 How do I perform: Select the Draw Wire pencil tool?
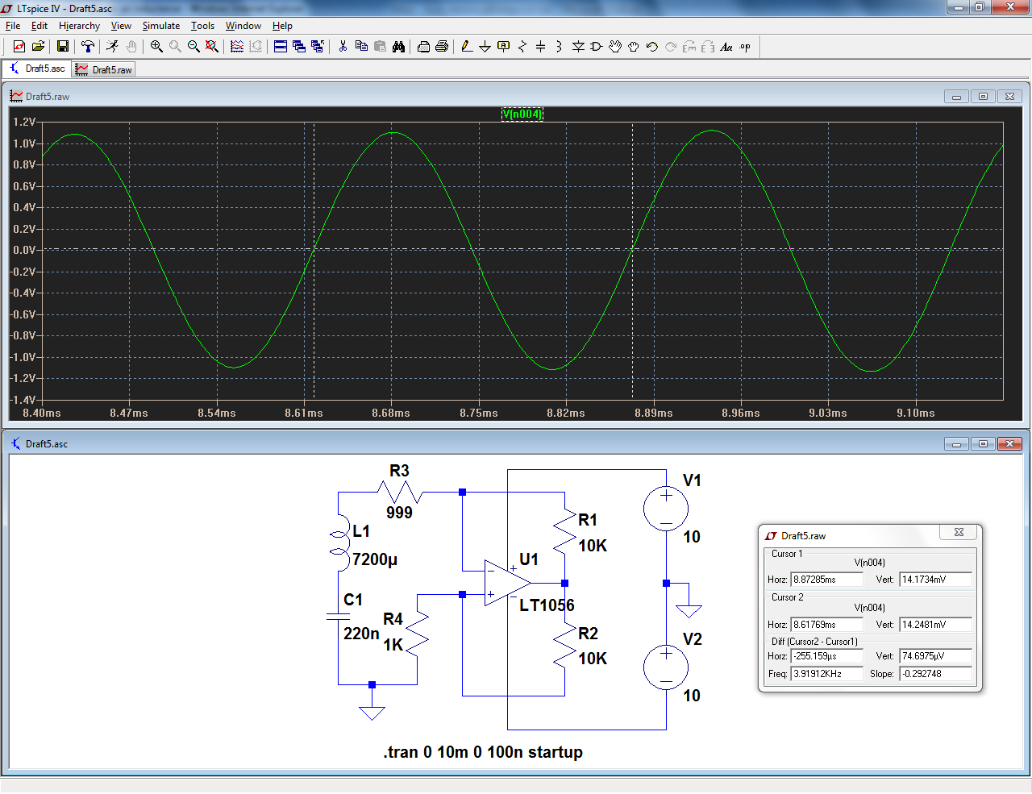tap(467, 47)
